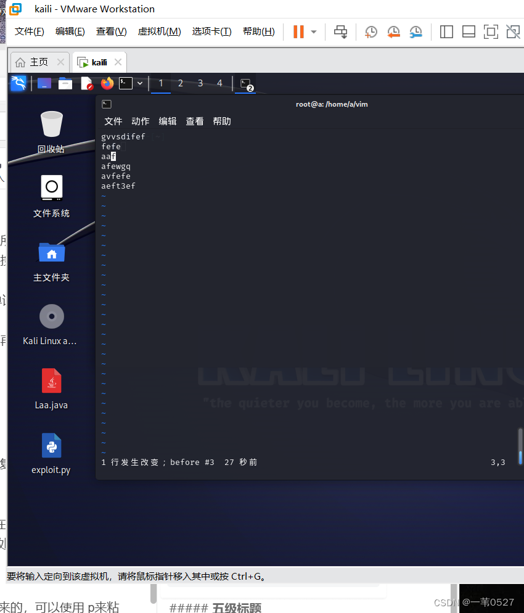Open the 文件系统 desktop icon
The height and width of the screenshot is (613, 524).
(51, 196)
